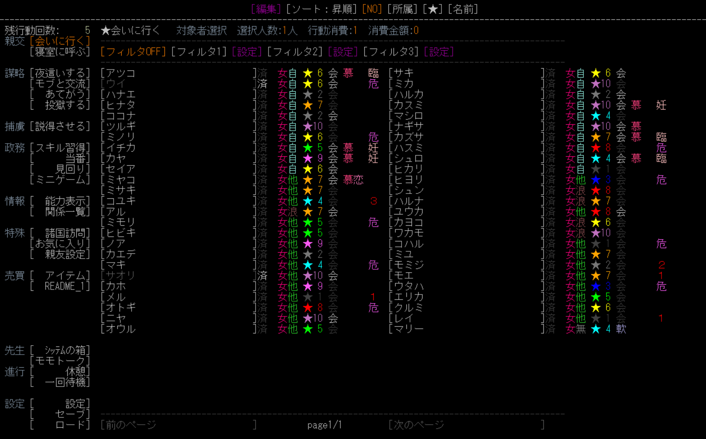The height and width of the screenshot is (439, 706).
Task: Click the あてがう command
Action: (60, 94)
